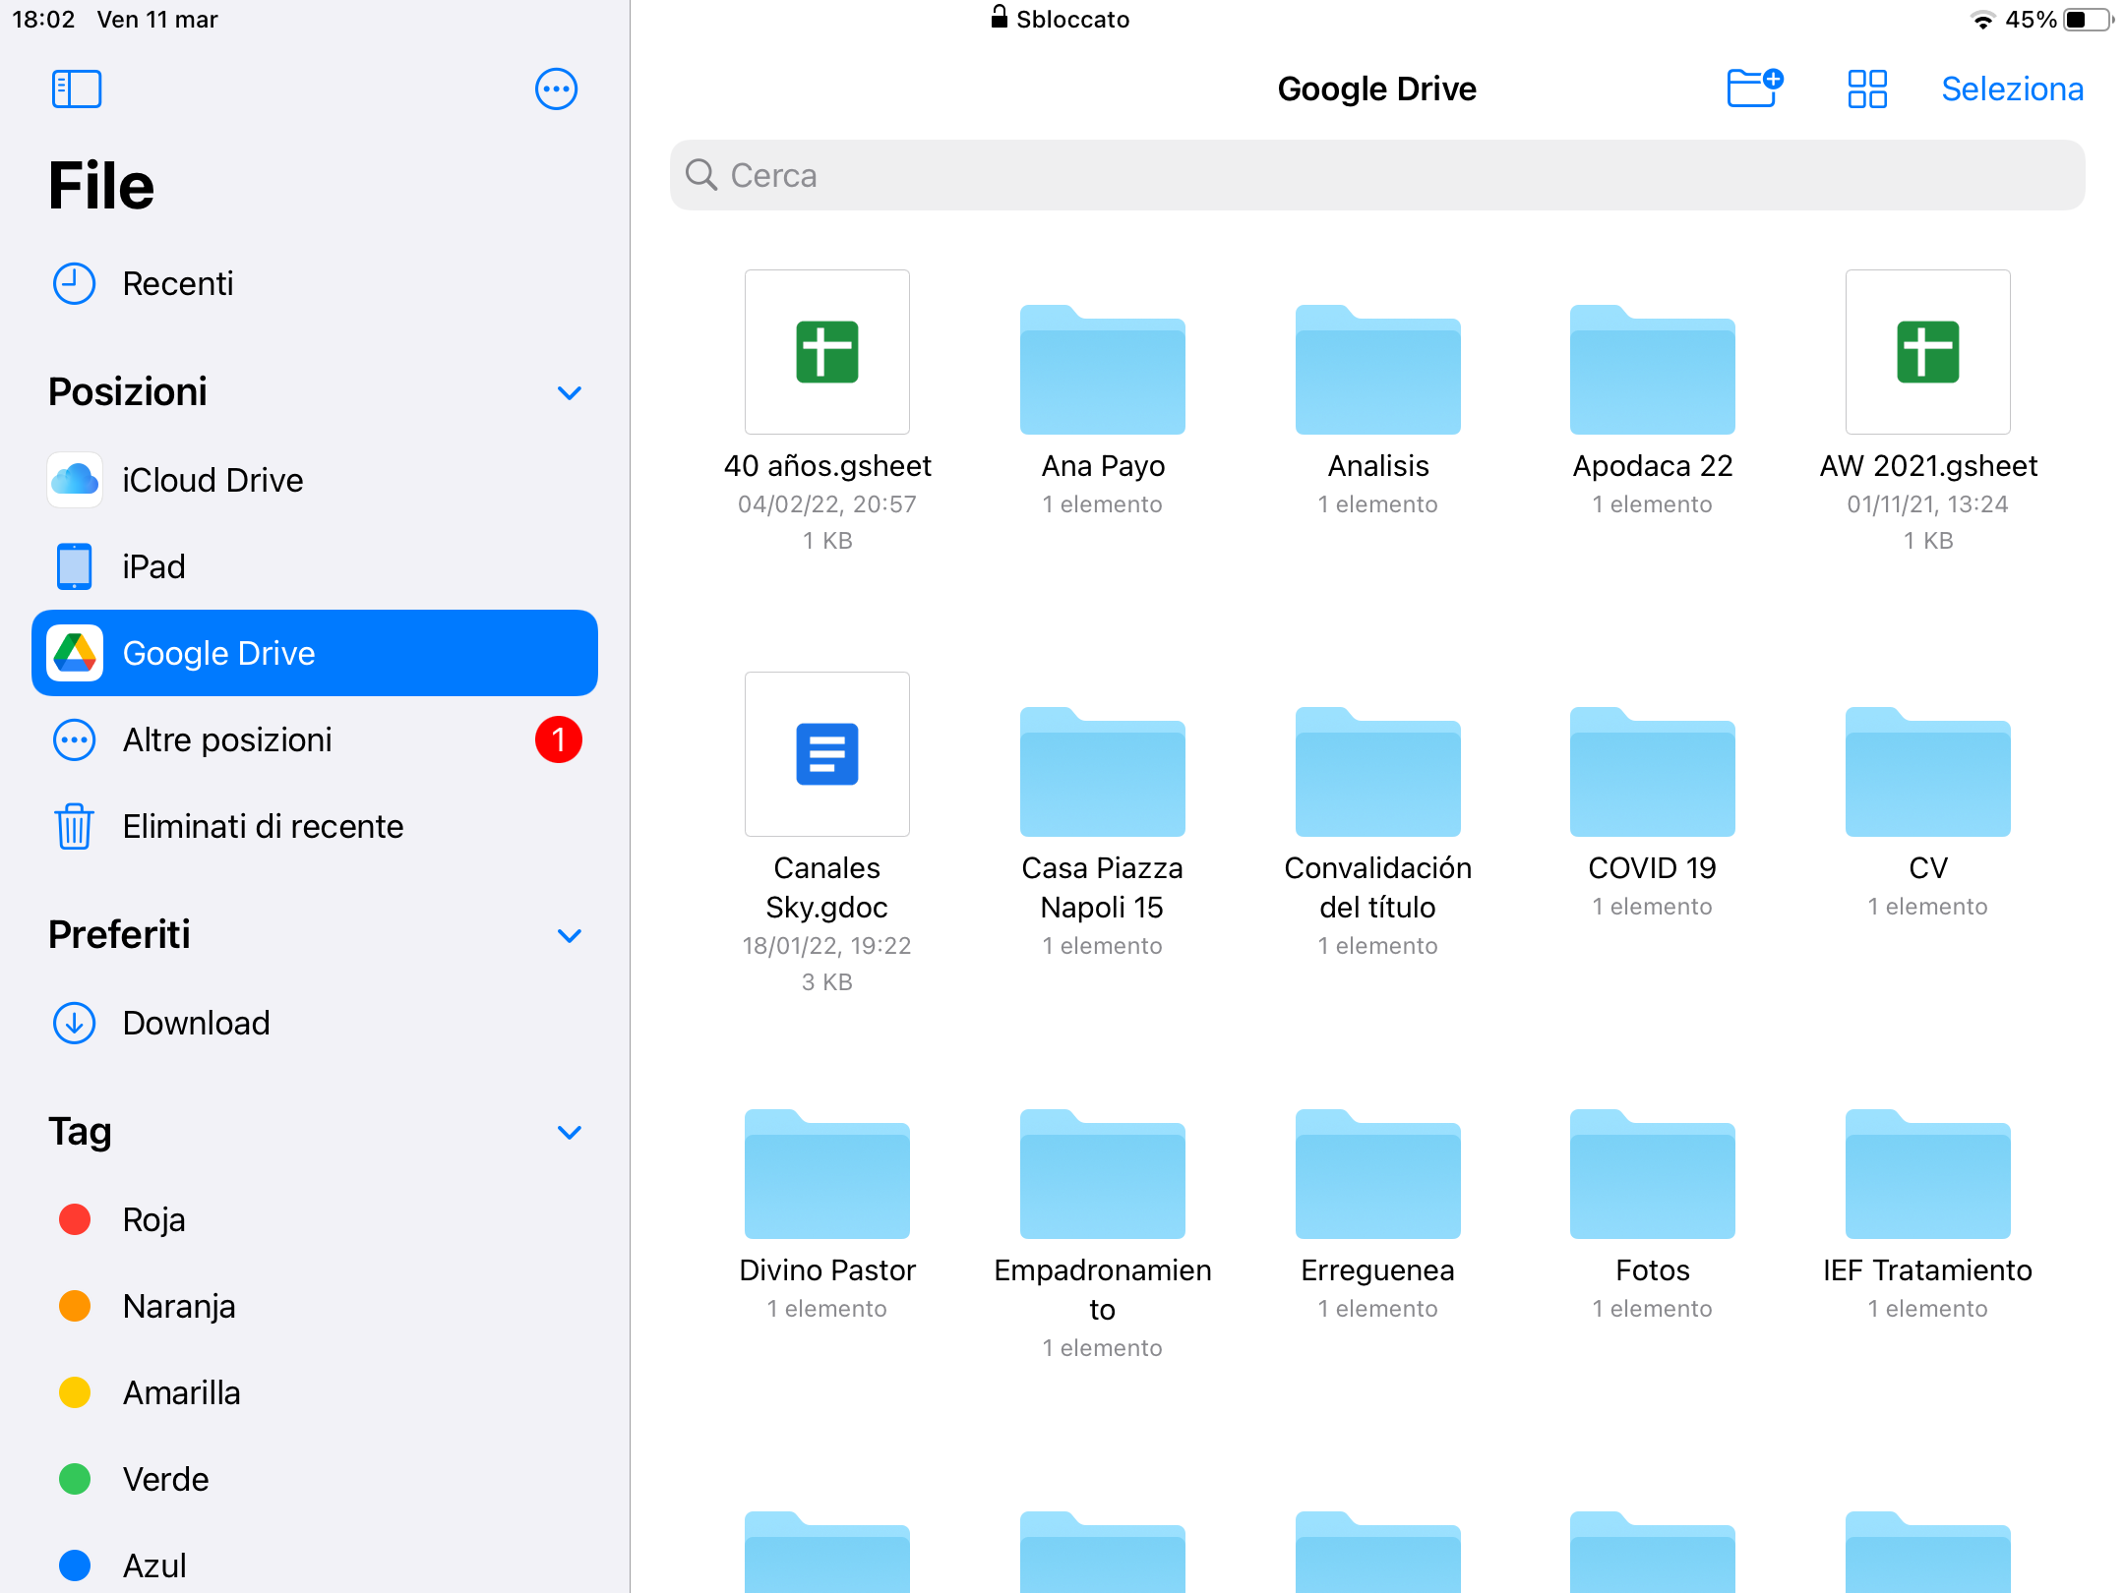Collapse the Posizioni section
The height and width of the screenshot is (1593, 2125).
click(569, 392)
